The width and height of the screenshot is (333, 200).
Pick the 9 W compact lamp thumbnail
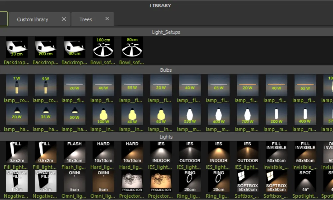point(46,85)
